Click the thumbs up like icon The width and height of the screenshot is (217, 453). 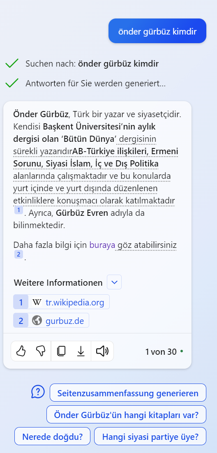[x=21, y=351]
